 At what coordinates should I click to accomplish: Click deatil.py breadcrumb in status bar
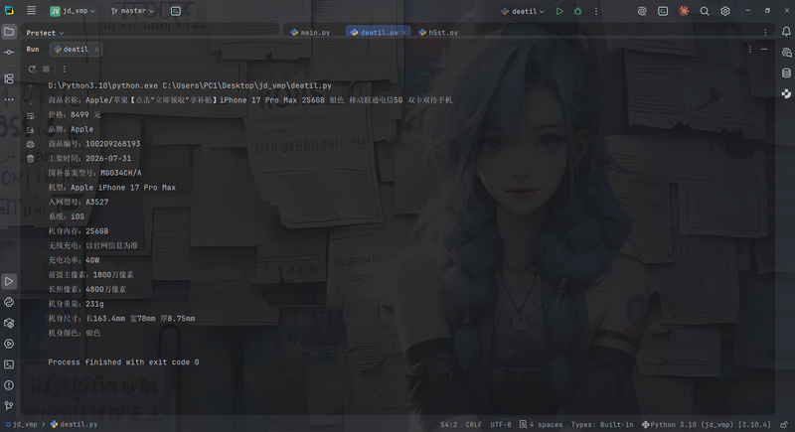point(74,424)
